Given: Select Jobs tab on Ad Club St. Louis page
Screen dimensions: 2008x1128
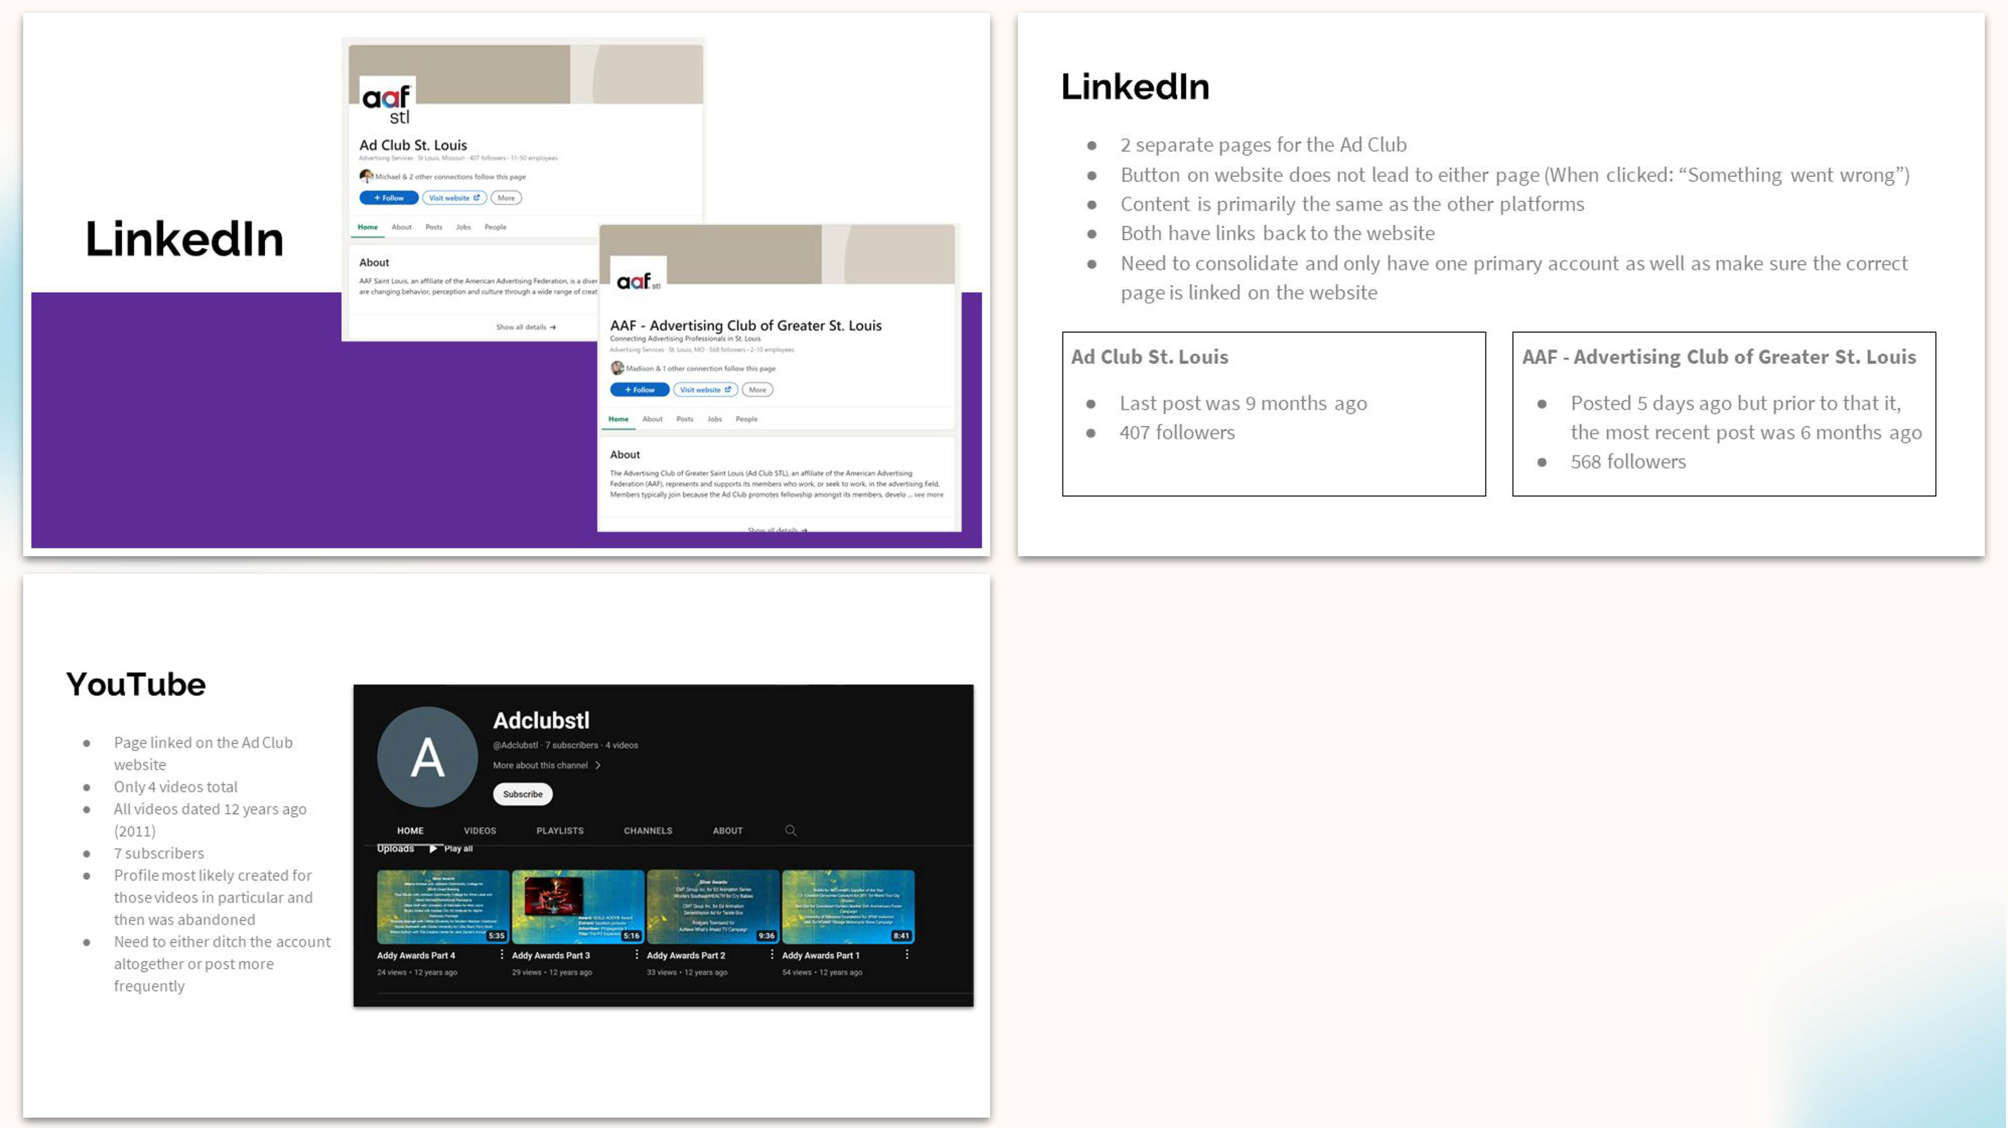Looking at the screenshot, I should (x=463, y=227).
